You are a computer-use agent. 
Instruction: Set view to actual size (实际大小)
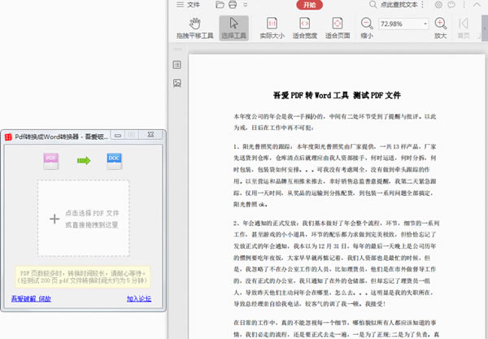pyautogui.click(x=271, y=28)
